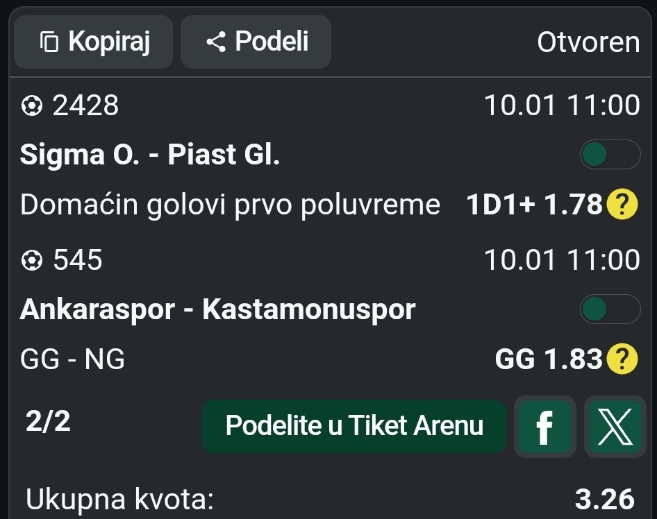
Task: Toggle the Ankaraspor - Kastamonuspor switch
Action: tap(610, 309)
